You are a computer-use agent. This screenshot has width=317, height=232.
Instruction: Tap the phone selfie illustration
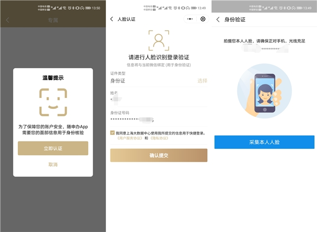point(264,90)
